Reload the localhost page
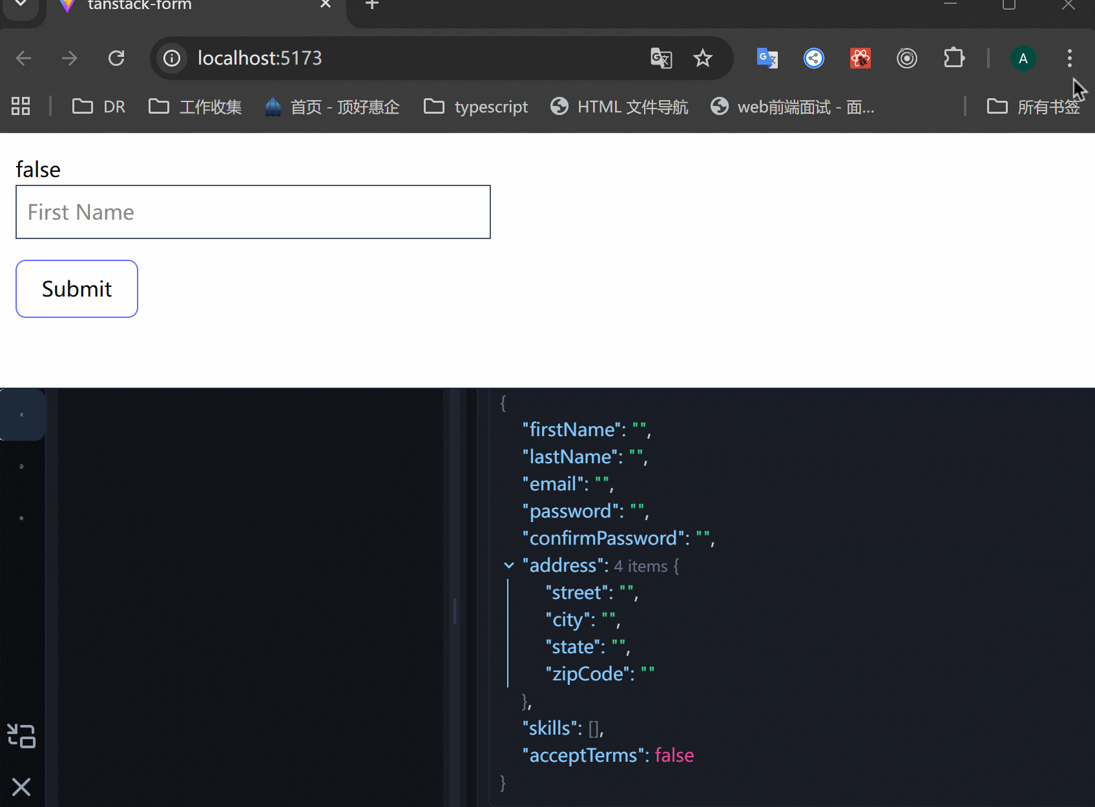This screenshot has height=807, width=1095. pyautogui.click(x=116, y=58)
